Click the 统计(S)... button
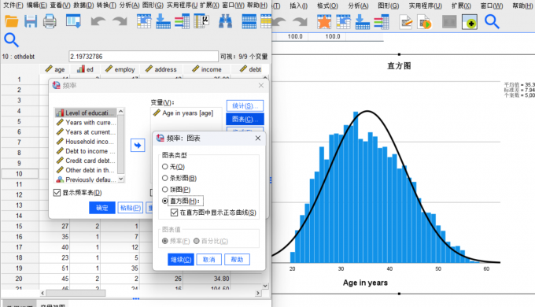Screen dimensions: 535x307 [245, 105]
